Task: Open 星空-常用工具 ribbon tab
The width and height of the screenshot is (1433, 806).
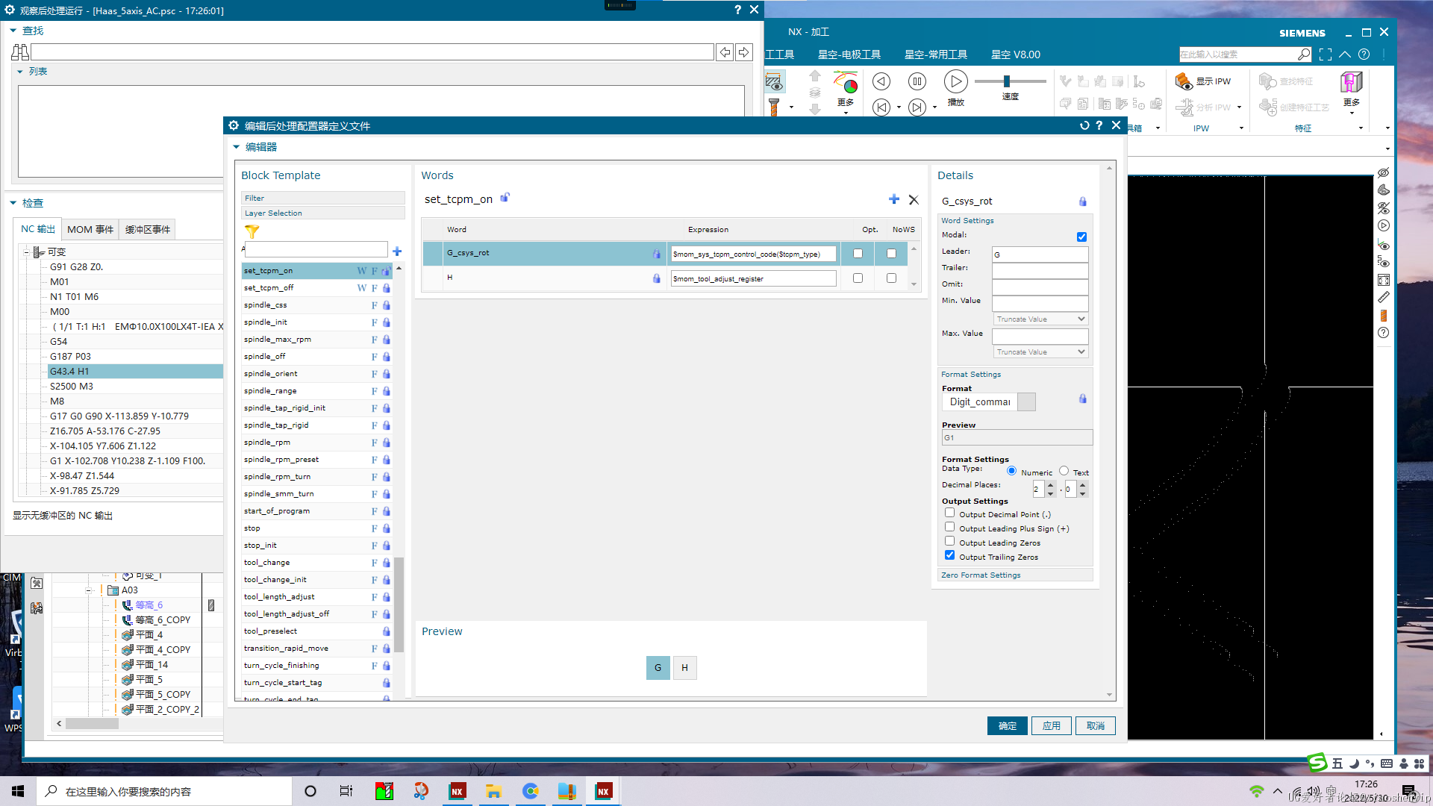Action: tap(936, 54)
